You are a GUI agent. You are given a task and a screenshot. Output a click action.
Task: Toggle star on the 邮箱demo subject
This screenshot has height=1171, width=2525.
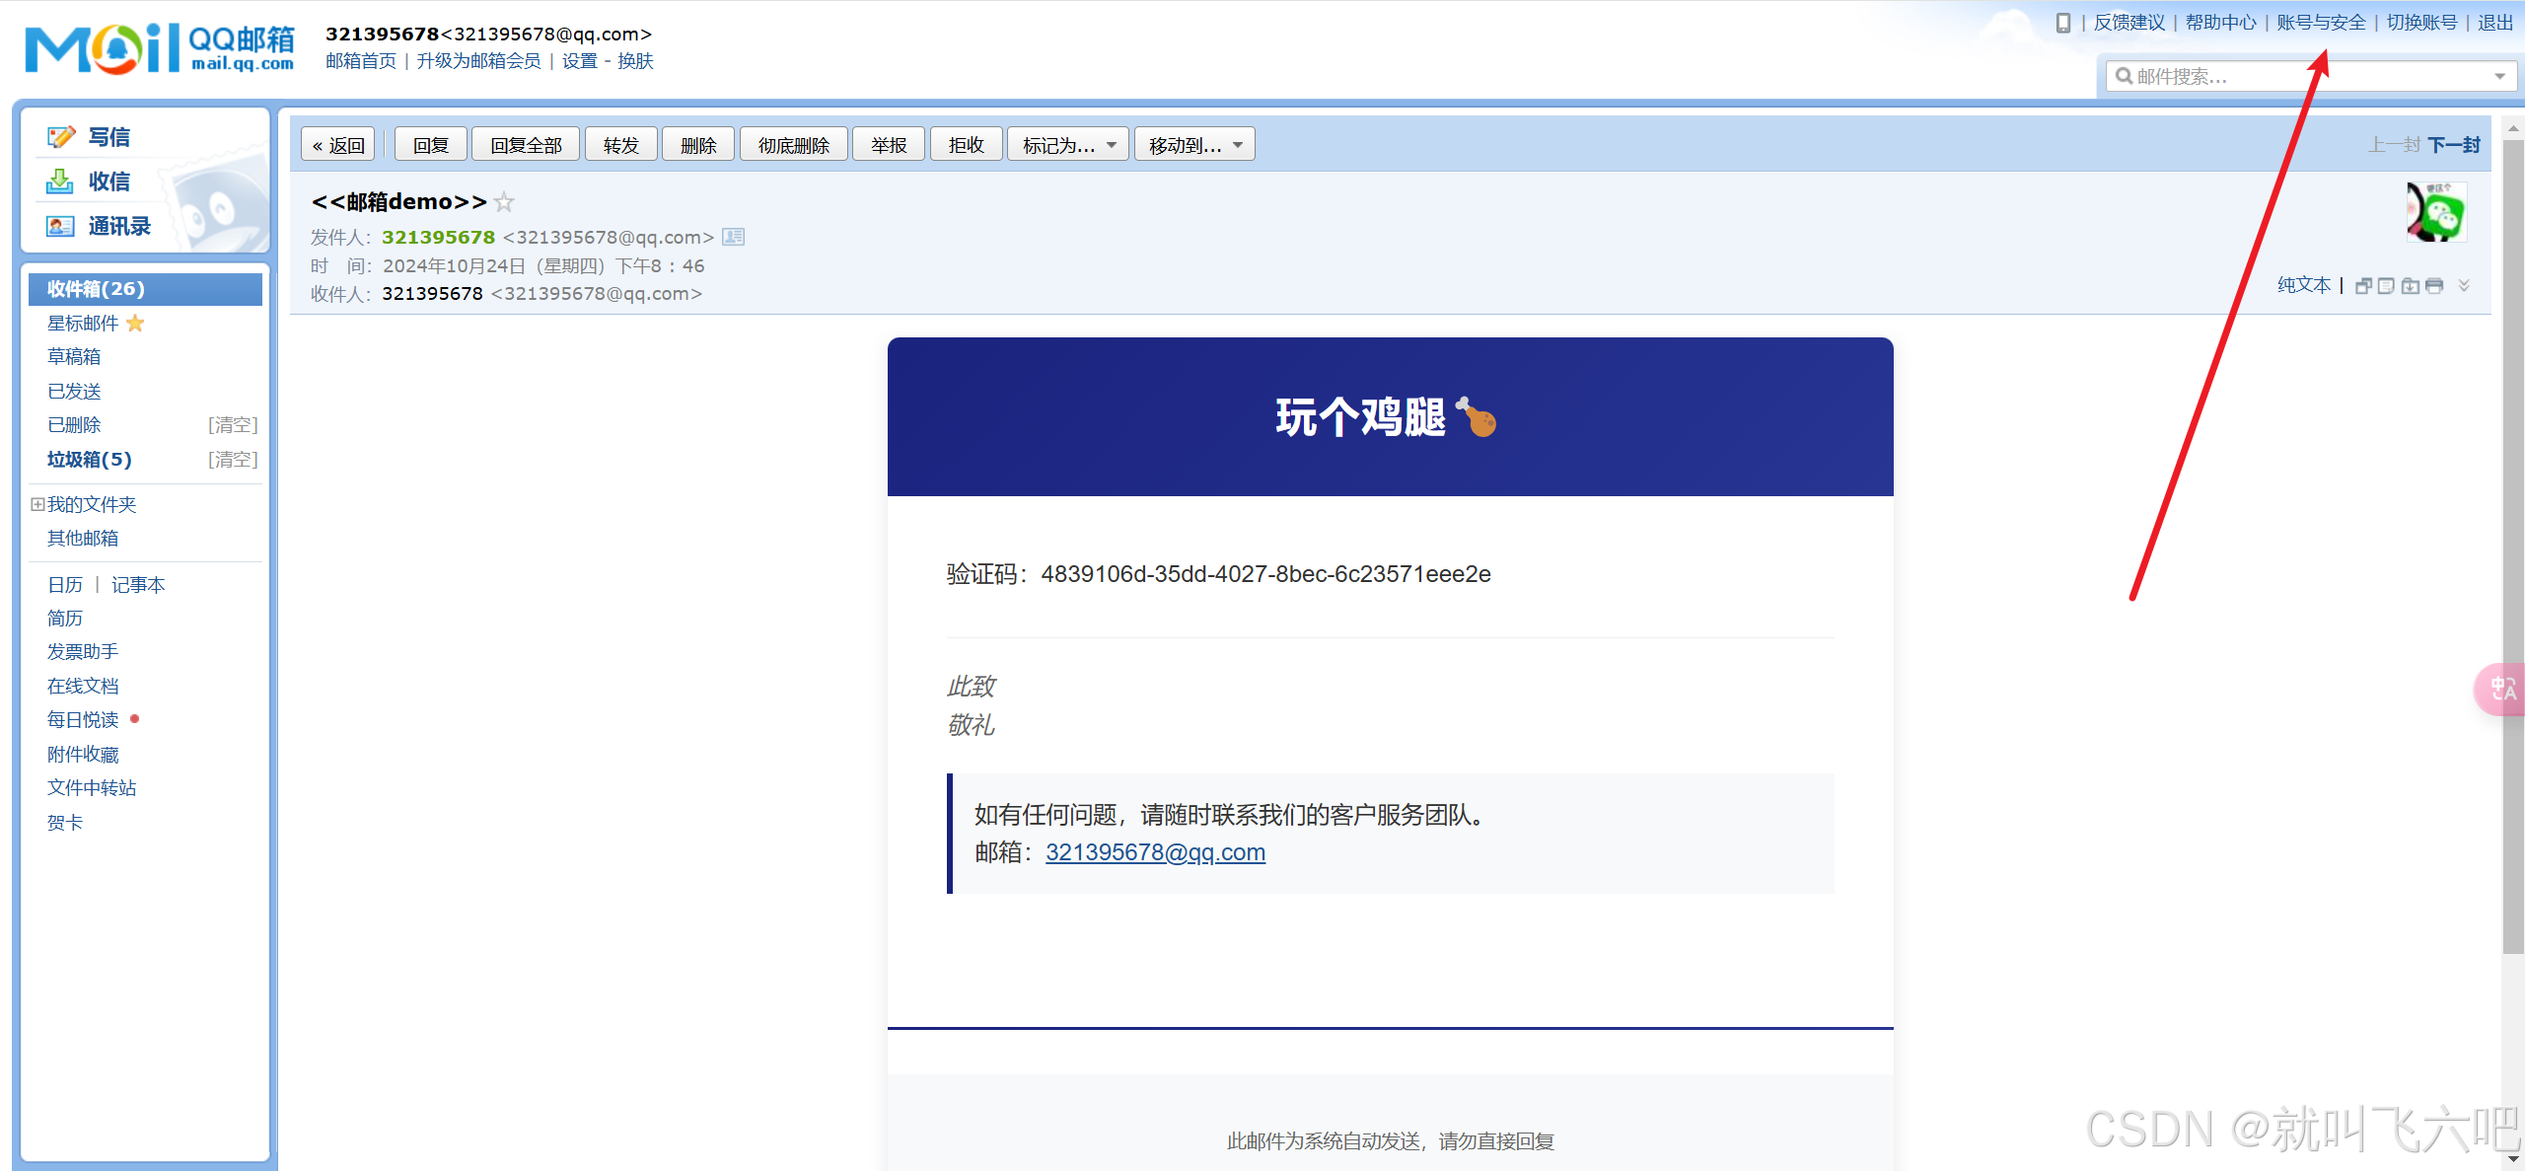click(x=504, y=202)
